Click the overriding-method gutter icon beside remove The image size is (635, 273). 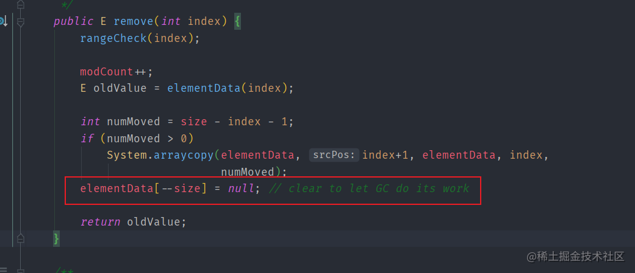[x=3, y=21]
